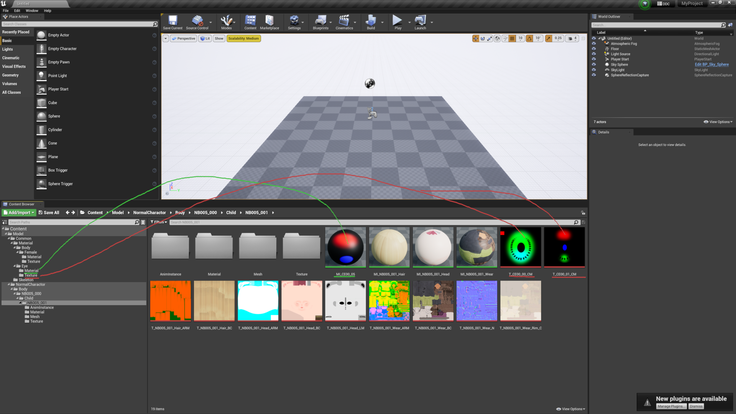Screen dimensions: 736x414
Task: Toggle visibility of Light Source actor
Action: [x=594, y=54]
